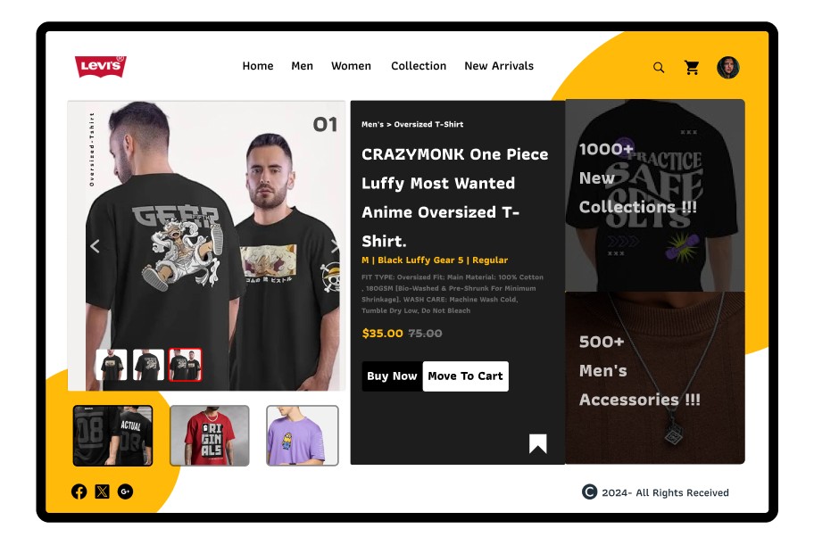Open the 500+ Men's Accessories banner

tap(654, 378)
